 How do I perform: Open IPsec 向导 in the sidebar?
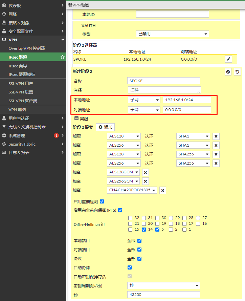18,66
